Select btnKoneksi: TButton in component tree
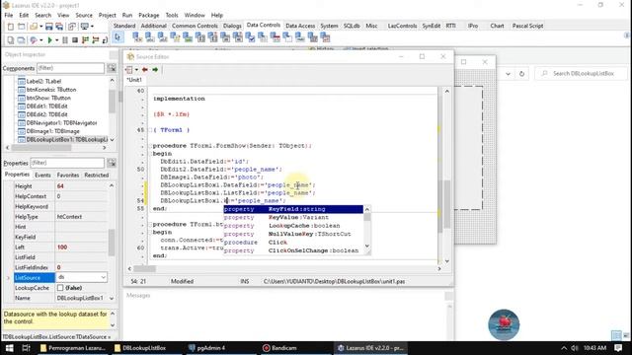 pyautogui.click(x=51, y=90)
